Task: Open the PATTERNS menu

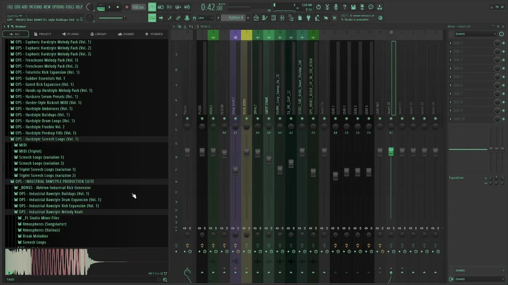Action: pyautogui.click(x=35, y=7)
